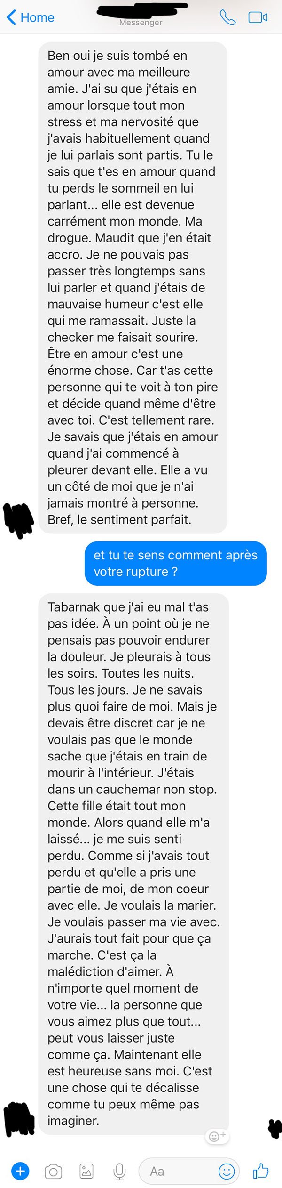Viewport: 282px width, 1188px height.
Task: Start a video call with camera icon
Action: [258, 18]
